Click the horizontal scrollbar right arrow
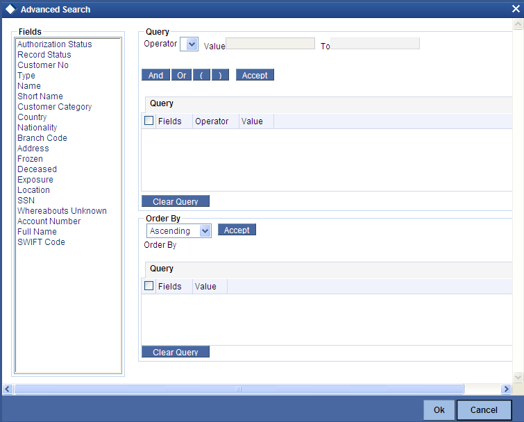Image resolution: width=524 pixels, height=422 pixels. coord(506,389)
